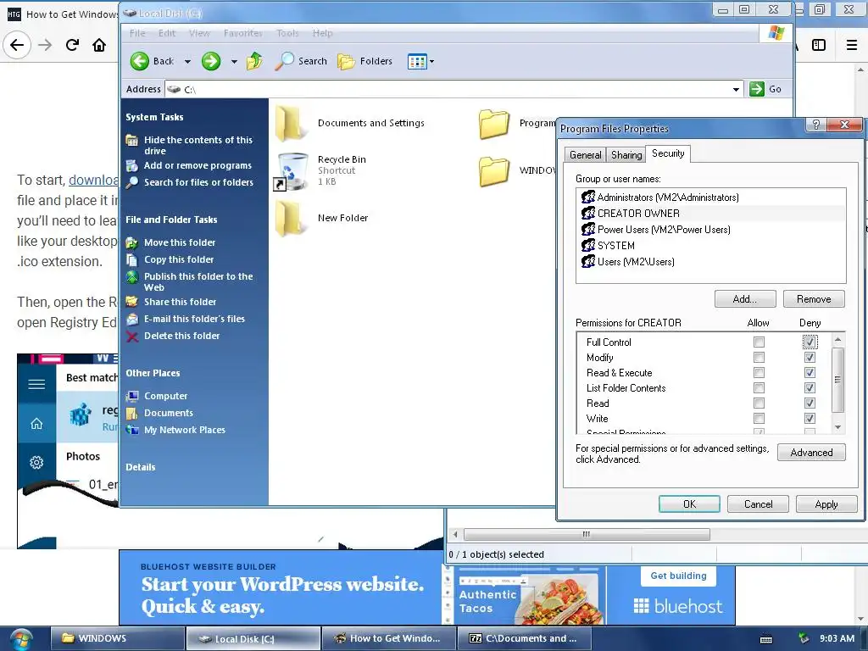Click the green Forward arrow in Explorer
Screen dimensions: 868x651
pos(211,61)
